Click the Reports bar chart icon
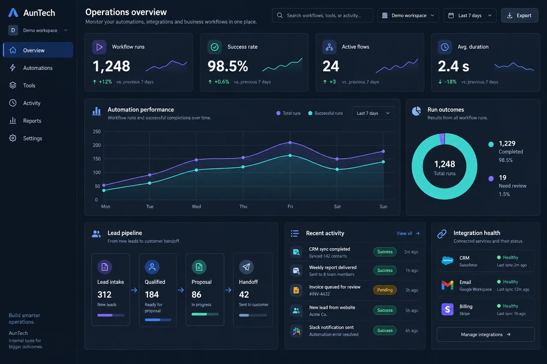This screenshot has height=364, width=547. coord(13,120)
